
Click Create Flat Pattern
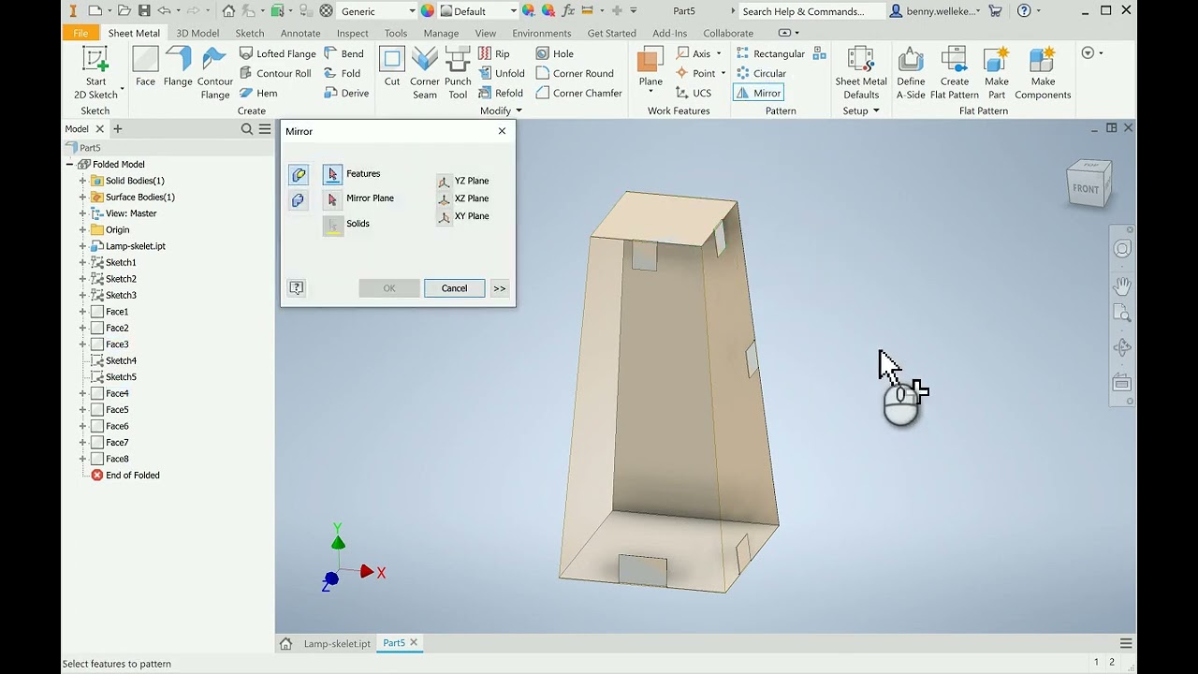(955, 73)
